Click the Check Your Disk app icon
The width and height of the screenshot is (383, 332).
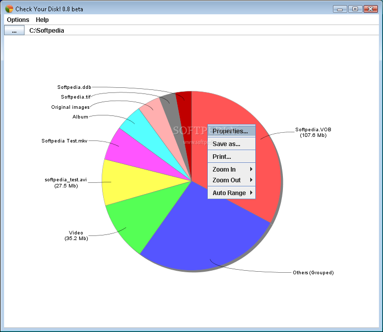point(9,9)
